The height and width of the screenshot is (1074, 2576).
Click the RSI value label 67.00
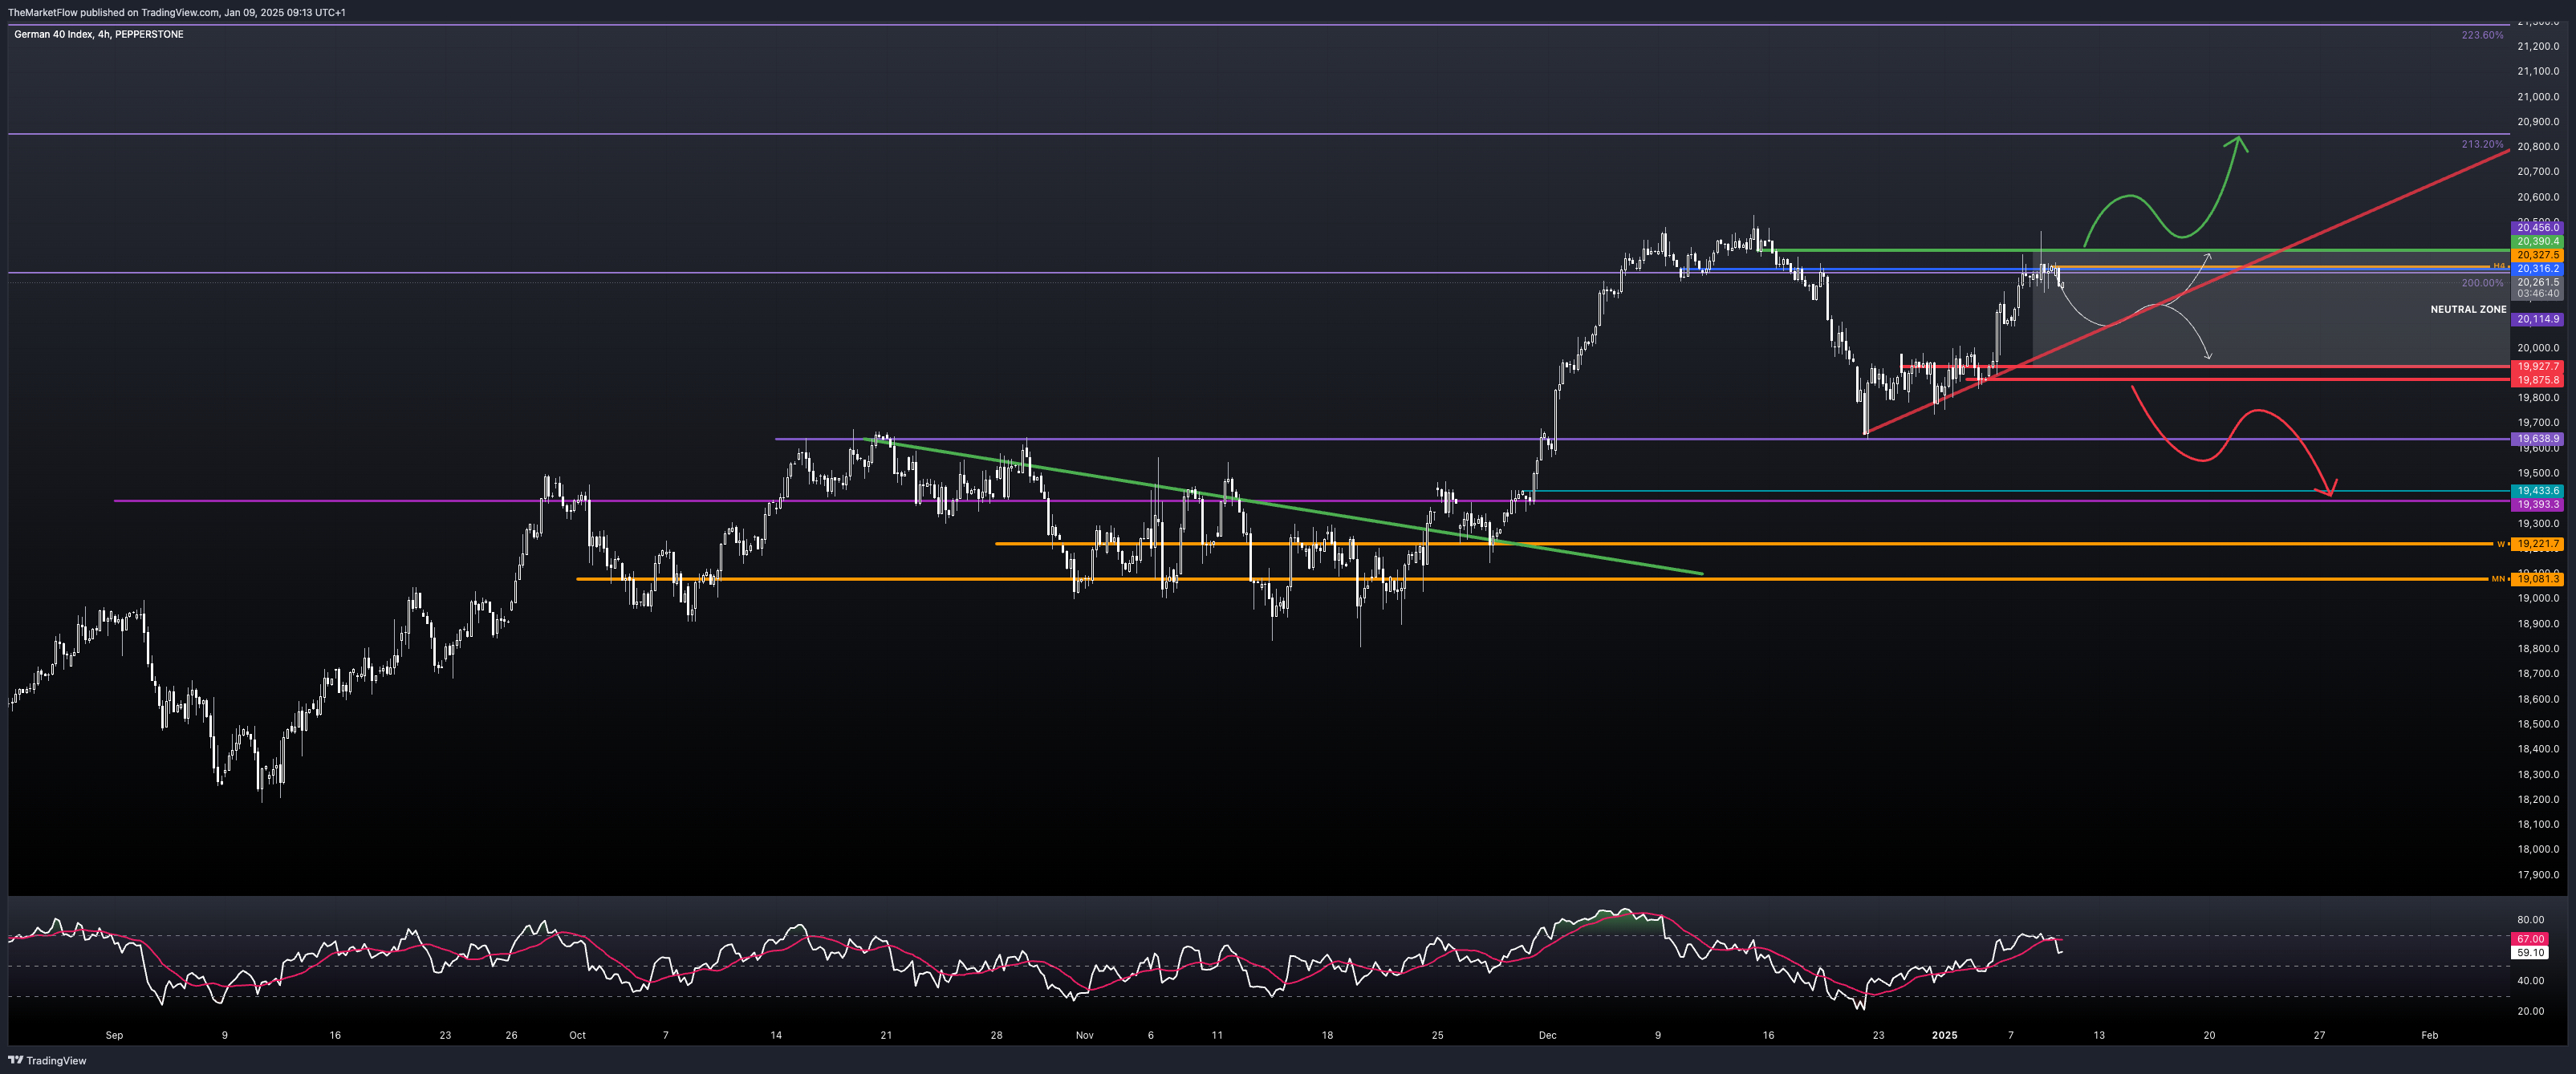coord(2530,939)
